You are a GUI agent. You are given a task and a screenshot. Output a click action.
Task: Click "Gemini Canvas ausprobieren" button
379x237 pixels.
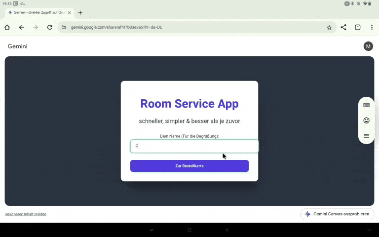click(x=337, y=214)
